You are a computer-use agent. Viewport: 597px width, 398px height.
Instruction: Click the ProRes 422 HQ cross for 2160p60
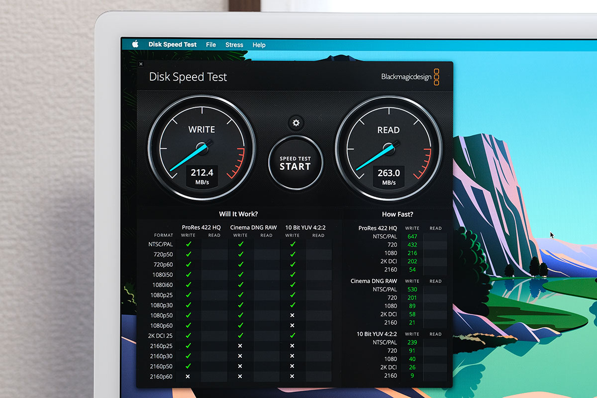pos(188,376)
